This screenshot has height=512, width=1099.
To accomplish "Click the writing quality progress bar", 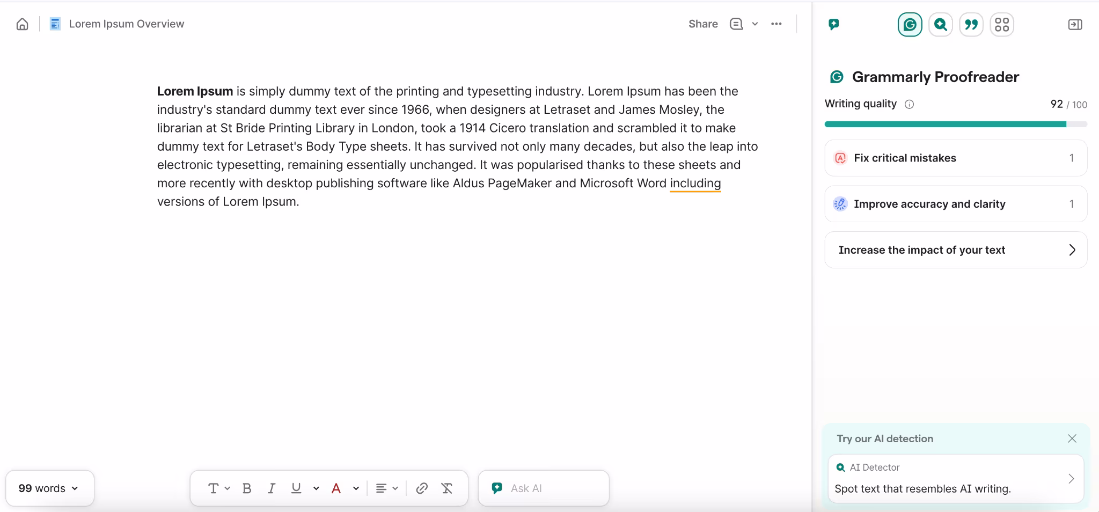I will coord(956,125).
